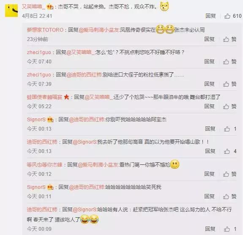The image size is (243, 235).
Task: Open 又笑嘻嘻_ yellow profile avatar
Action: click(11, 11)
